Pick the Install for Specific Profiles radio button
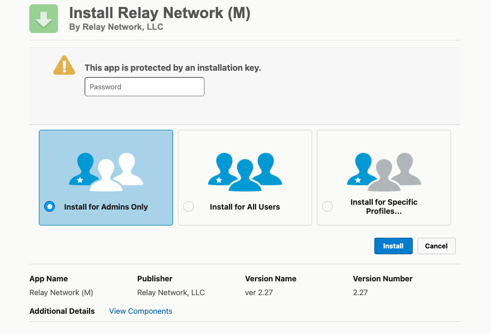The width and height of the screenshot is (491, 334). (x=328, y=207)
